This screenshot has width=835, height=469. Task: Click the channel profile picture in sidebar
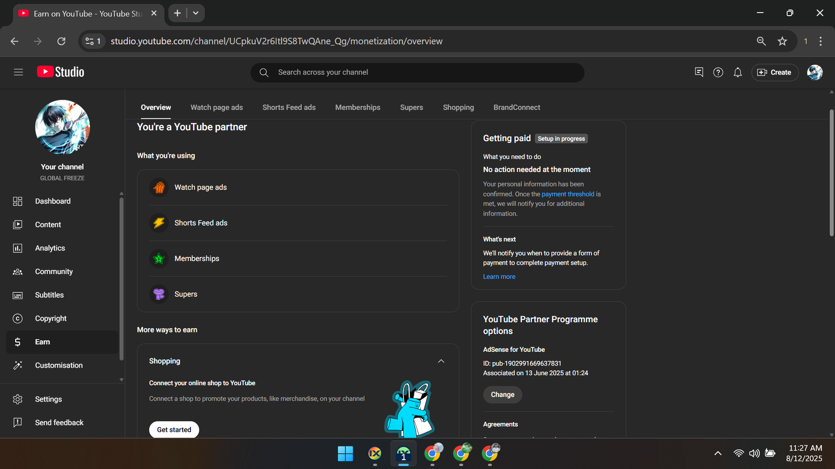[x=63, y=127]
